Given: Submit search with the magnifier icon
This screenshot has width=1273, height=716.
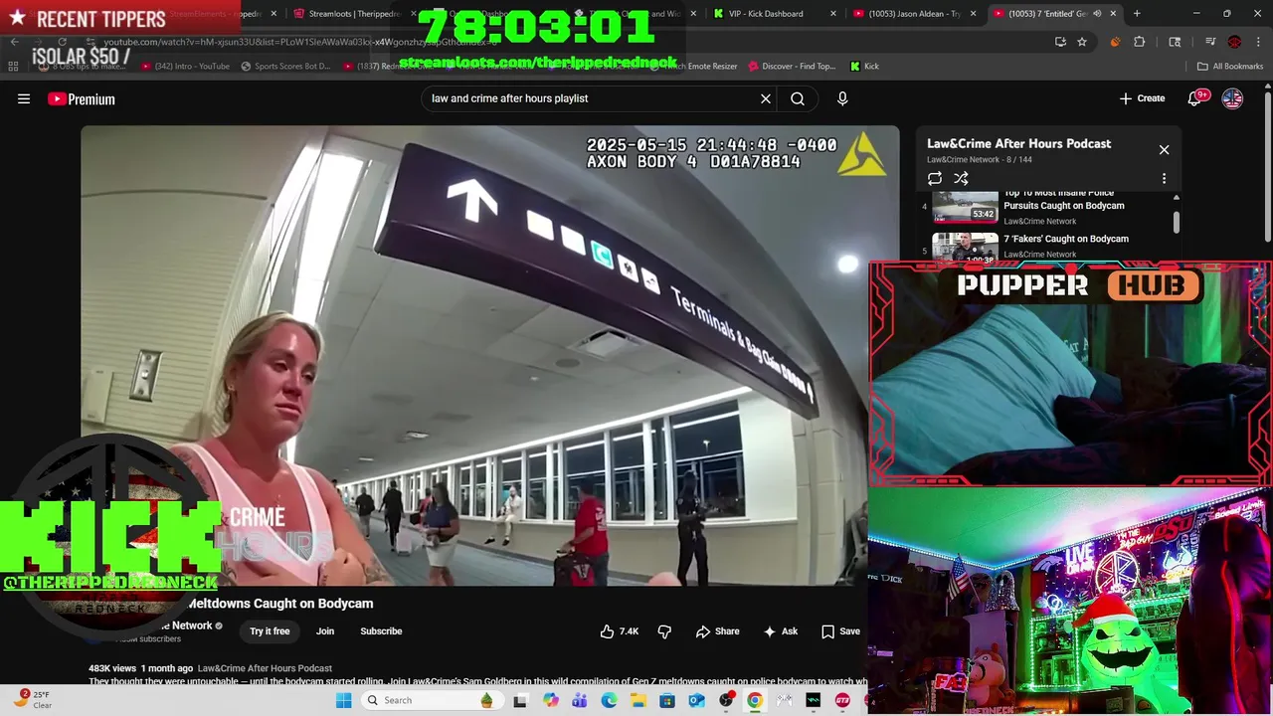Looking at the screenshot, I should [798, 98].
